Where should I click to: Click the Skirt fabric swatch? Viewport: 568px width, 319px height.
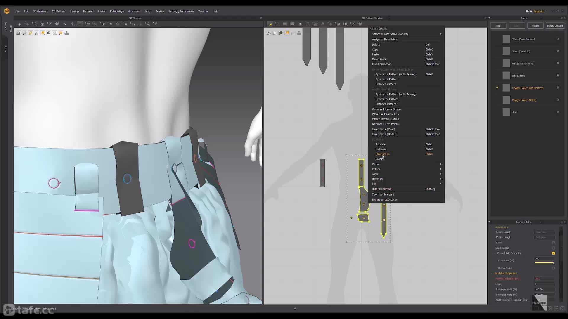tap(506, 112)
